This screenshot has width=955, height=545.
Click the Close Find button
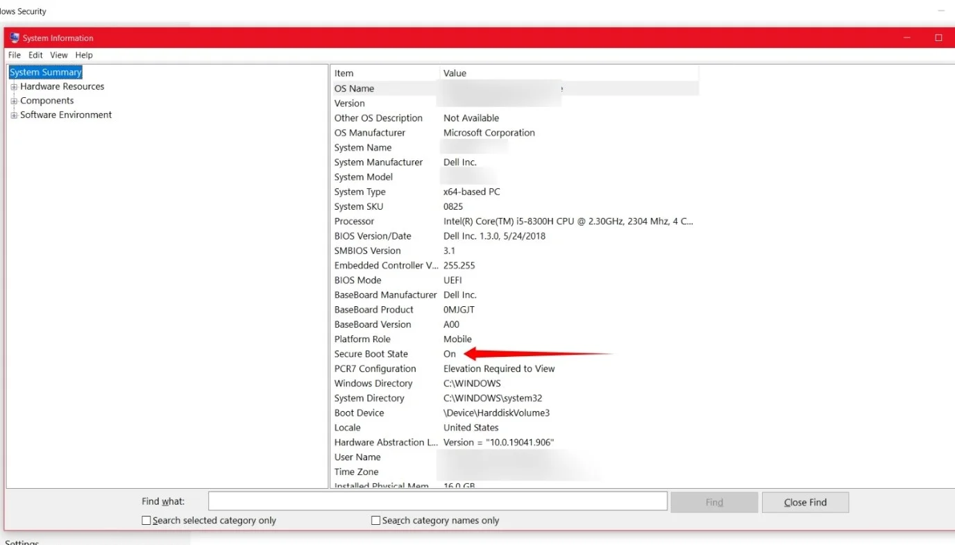click(805, 502)
